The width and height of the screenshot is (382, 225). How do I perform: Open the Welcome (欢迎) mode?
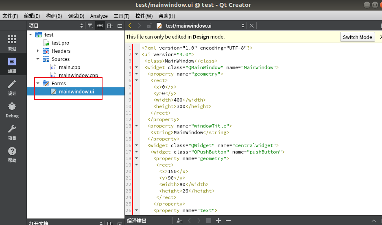pos(12,43)
